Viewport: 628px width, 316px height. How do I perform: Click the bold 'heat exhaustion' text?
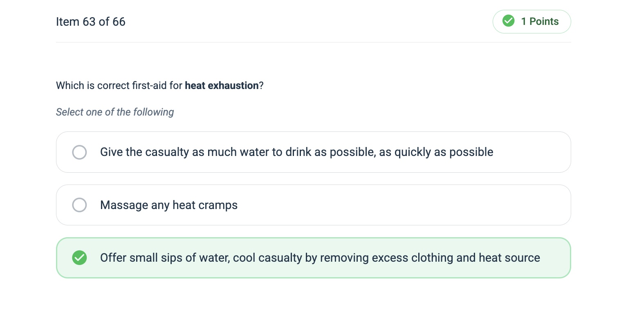pyautogui.click(x=222, y=86)
